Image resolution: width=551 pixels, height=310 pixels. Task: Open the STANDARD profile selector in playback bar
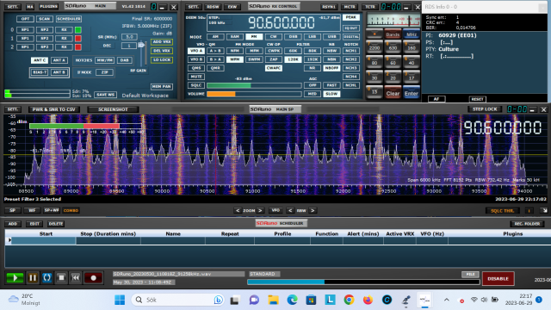(x=264, y=274)
